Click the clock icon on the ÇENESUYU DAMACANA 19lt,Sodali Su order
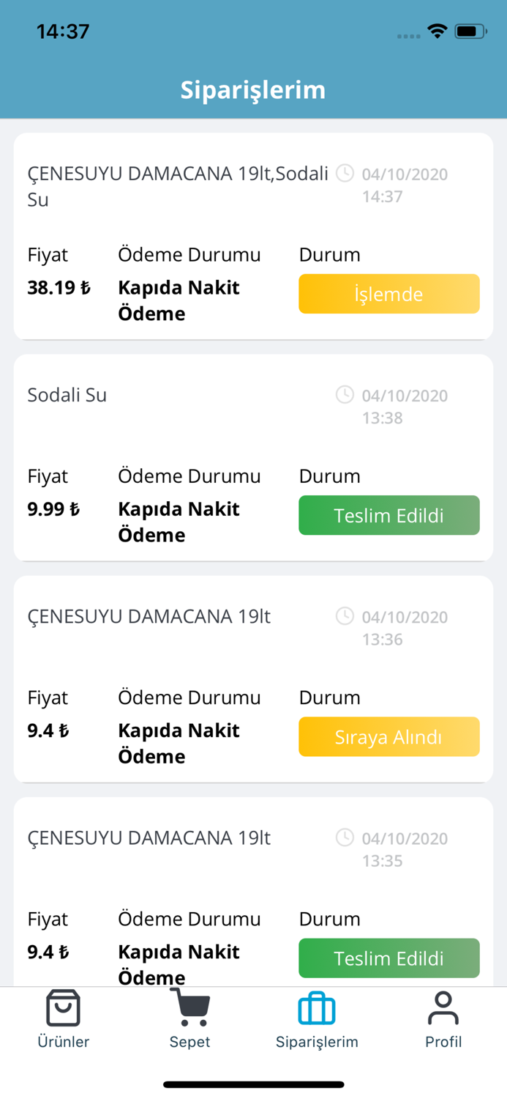This screenshot has width=507, height=1099. click(x=345, y=174)
